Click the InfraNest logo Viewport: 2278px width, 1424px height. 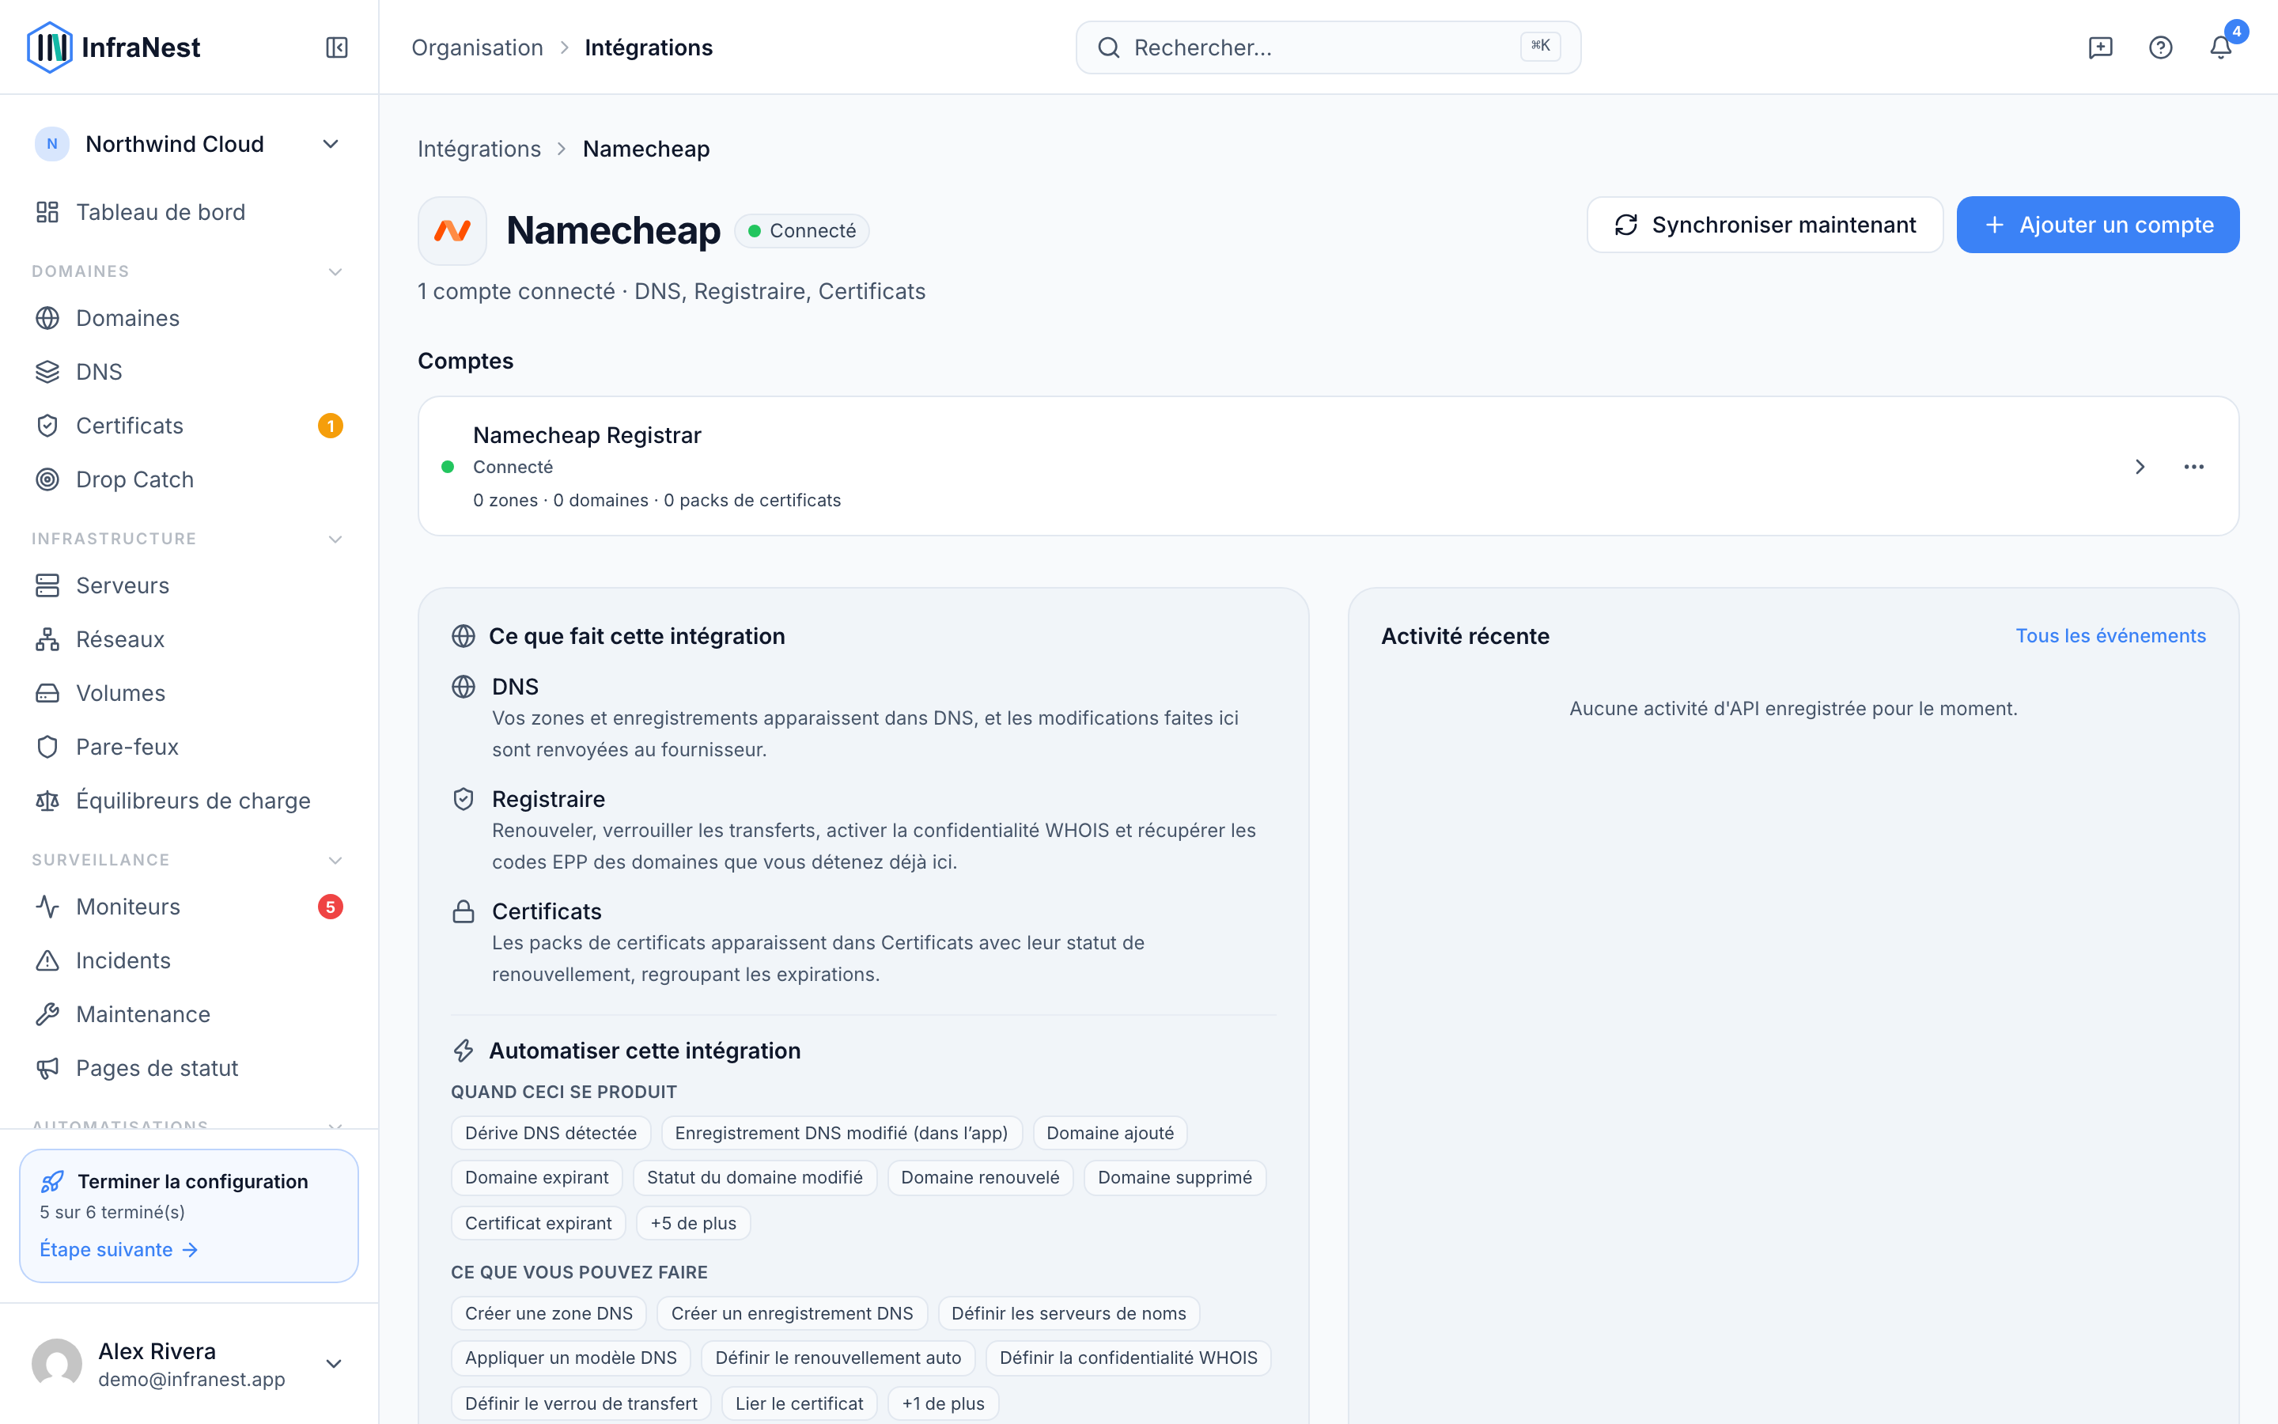pos(114,47)
